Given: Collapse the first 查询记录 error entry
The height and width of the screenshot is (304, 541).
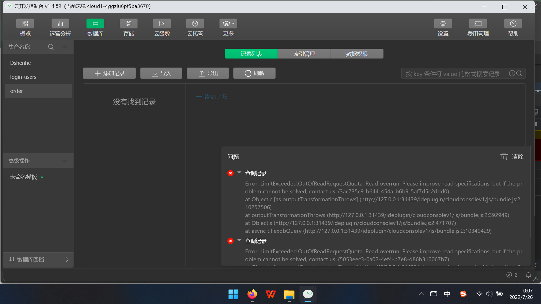Looking at the screenshot, I should click(239, 173).
